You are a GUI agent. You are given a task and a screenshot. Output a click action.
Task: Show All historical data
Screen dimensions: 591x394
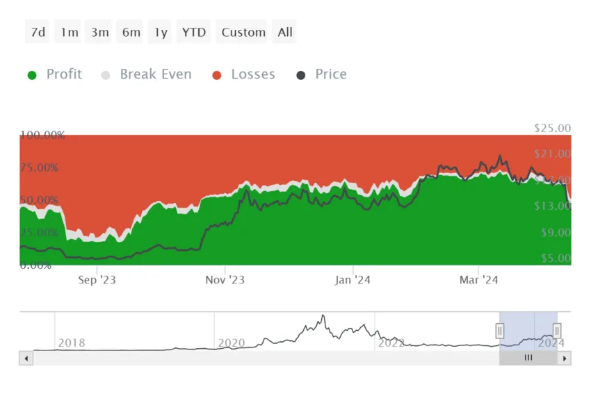pos(284,32)
